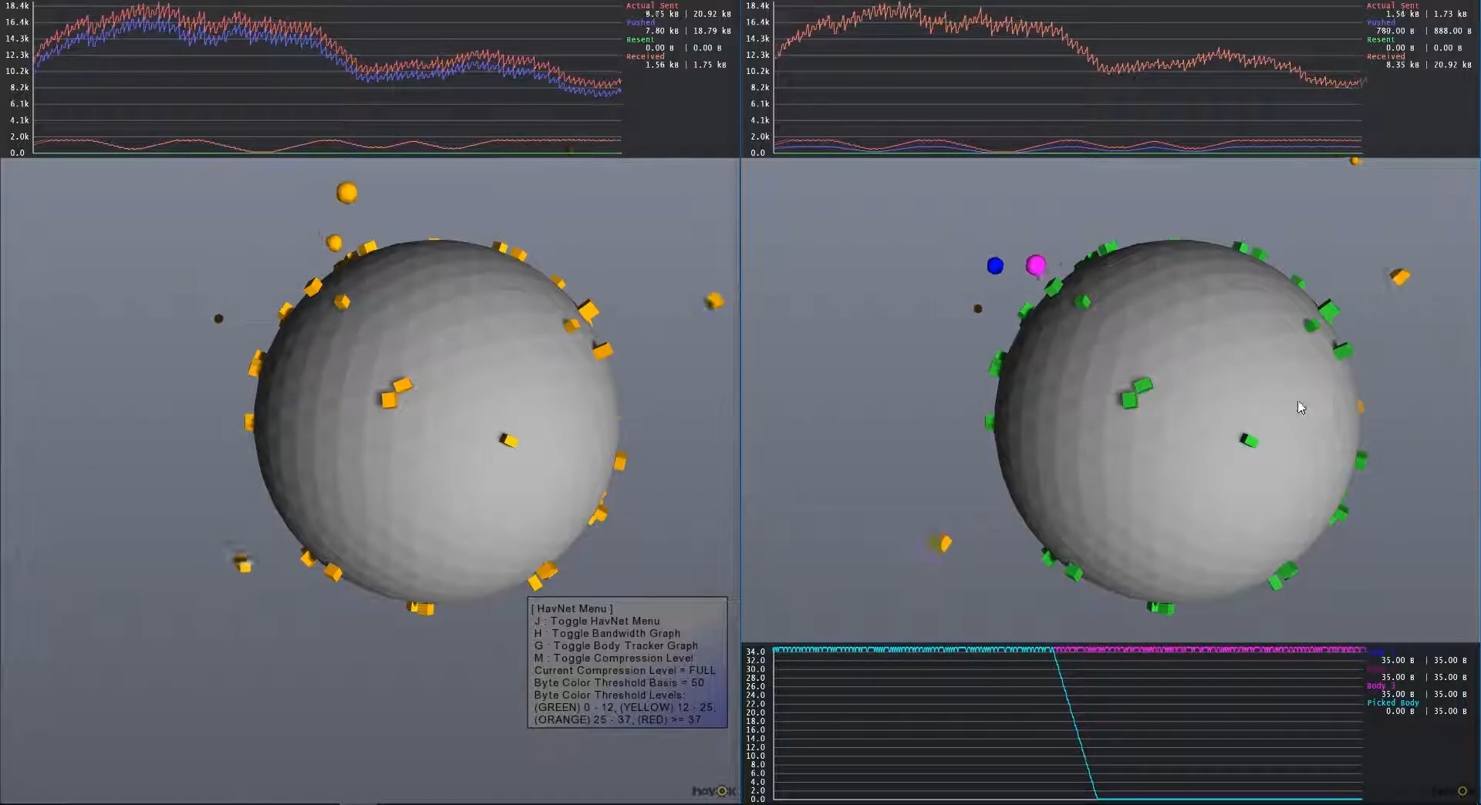Click 'Current Compression Level = FULL' text
The width and height of the screenshot is (1481, 805).
pos(625,670)
